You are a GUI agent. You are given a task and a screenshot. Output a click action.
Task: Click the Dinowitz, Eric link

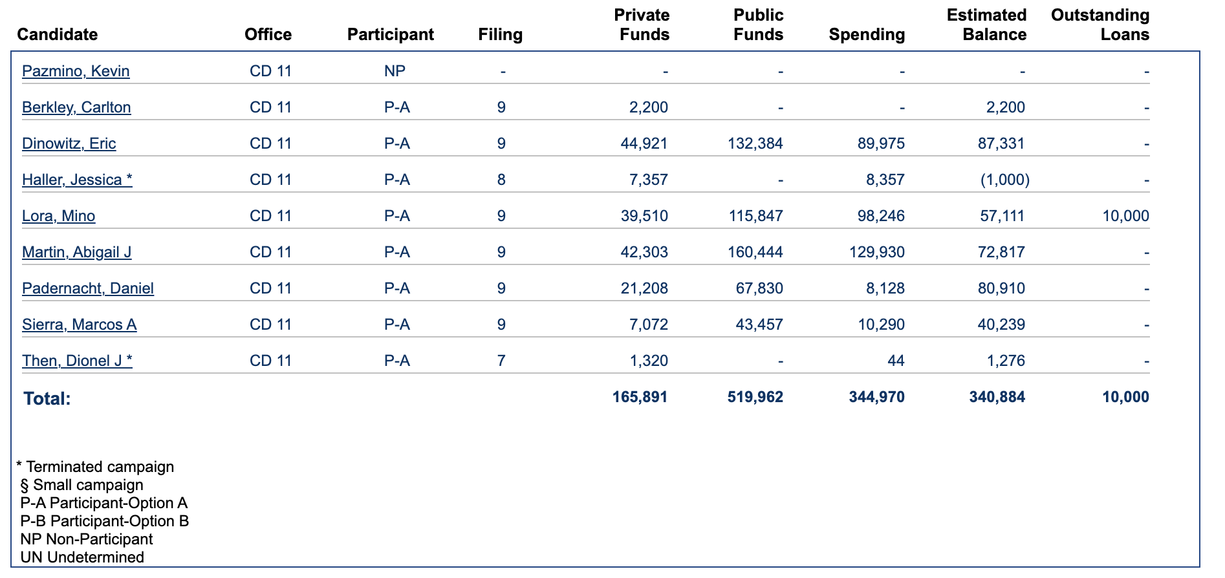pyautogui.click(x=69, y=144)
